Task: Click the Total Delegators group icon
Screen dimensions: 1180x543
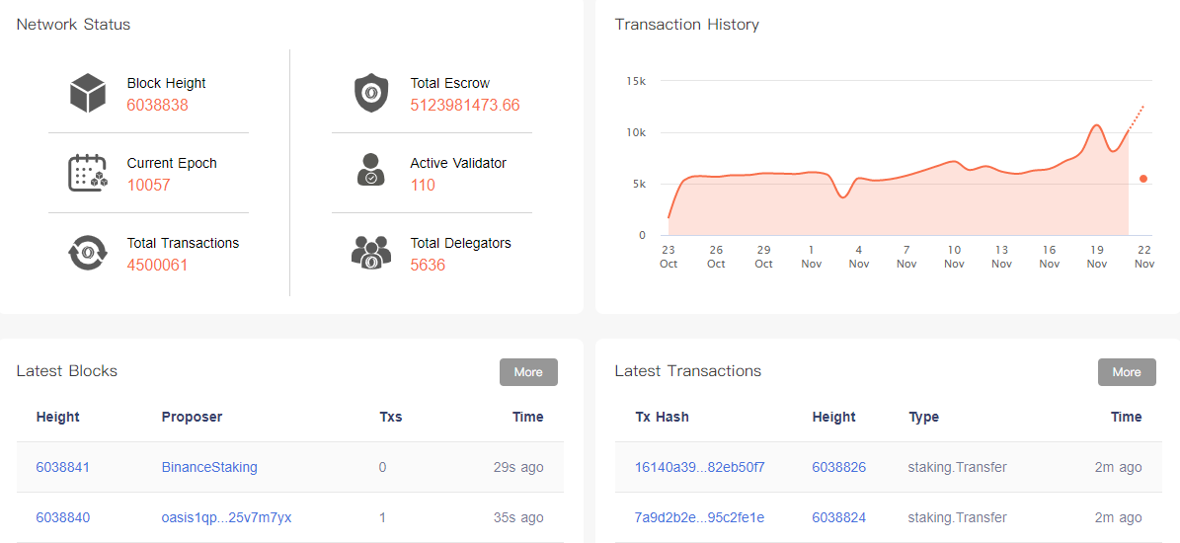Action: click(x=371, y=252)
